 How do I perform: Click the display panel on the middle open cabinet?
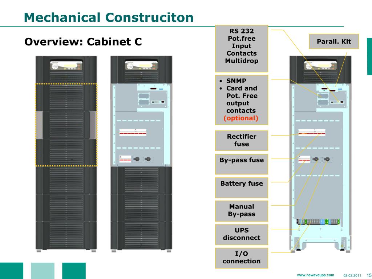click(141, 65)
